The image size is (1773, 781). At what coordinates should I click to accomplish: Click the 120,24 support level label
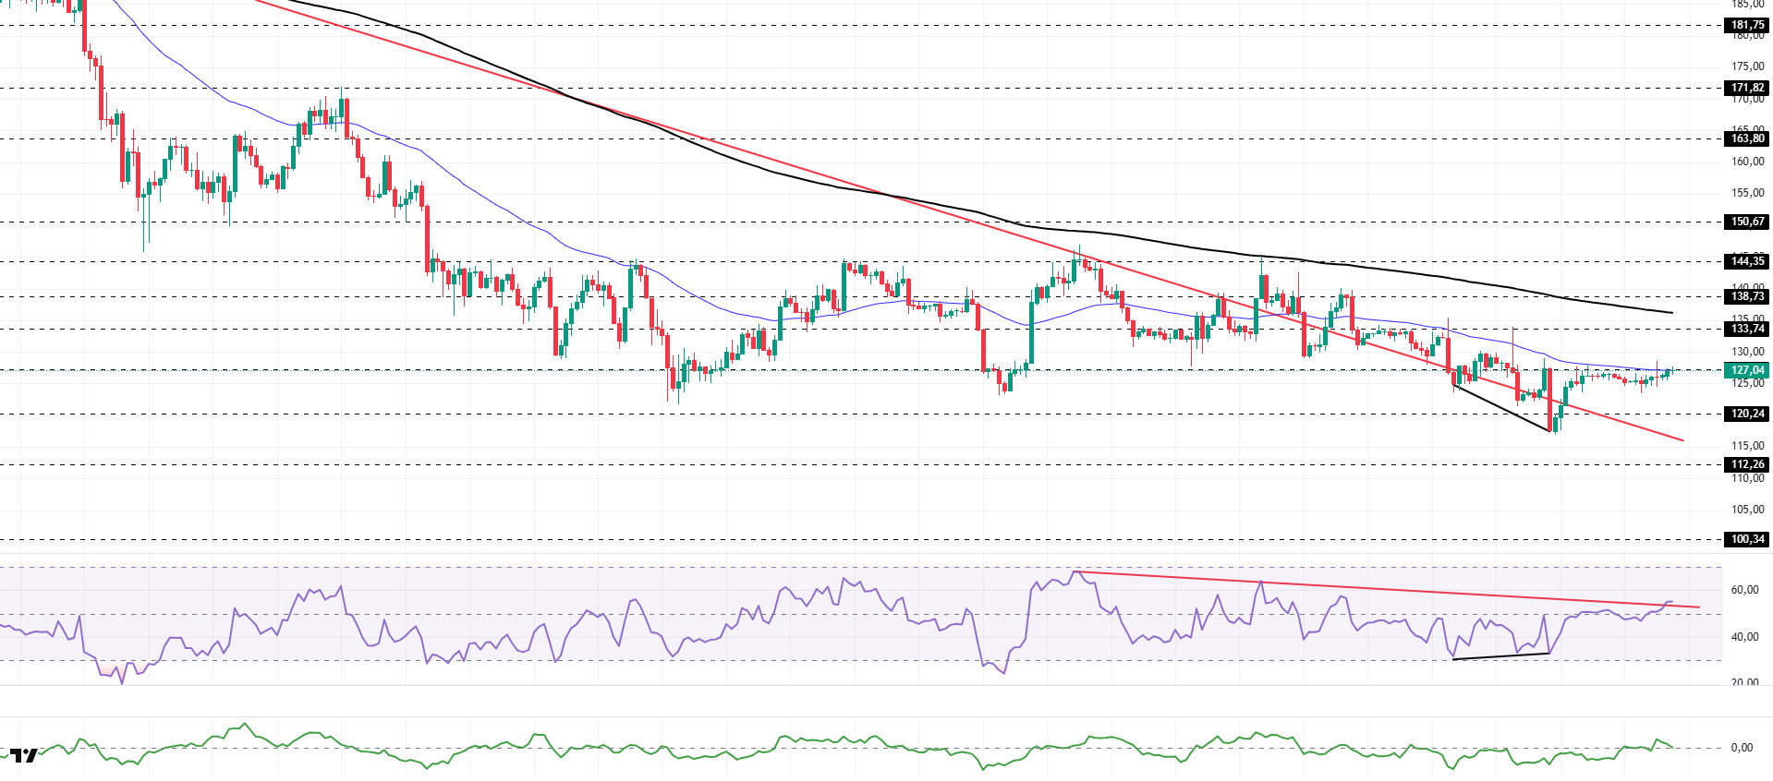coord(1746,414)
